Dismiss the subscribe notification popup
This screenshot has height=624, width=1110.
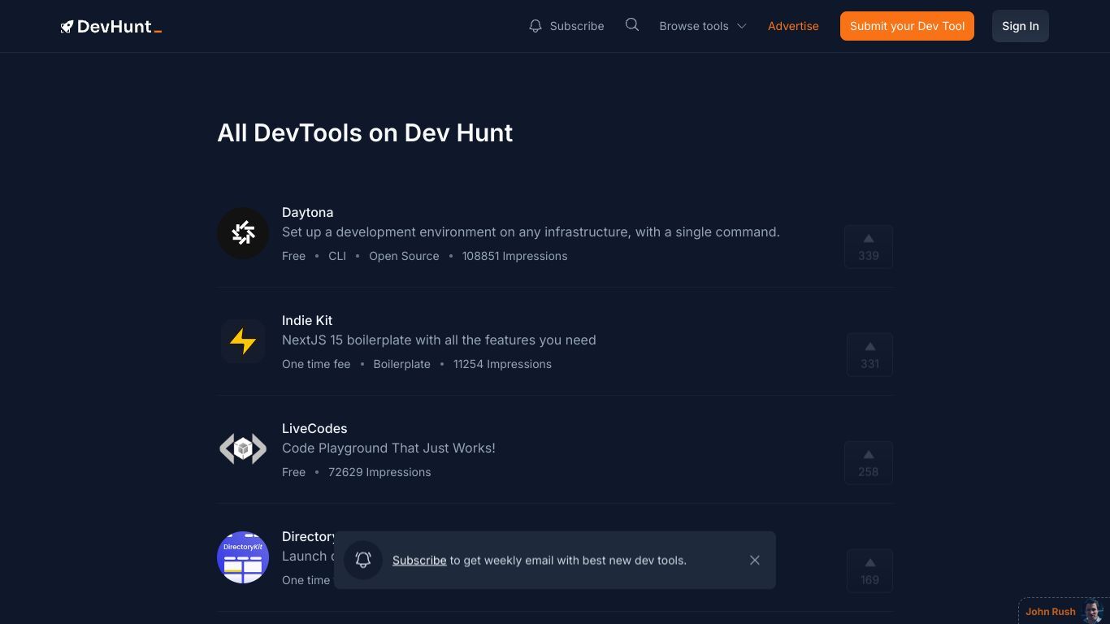[x=755, y=560]
